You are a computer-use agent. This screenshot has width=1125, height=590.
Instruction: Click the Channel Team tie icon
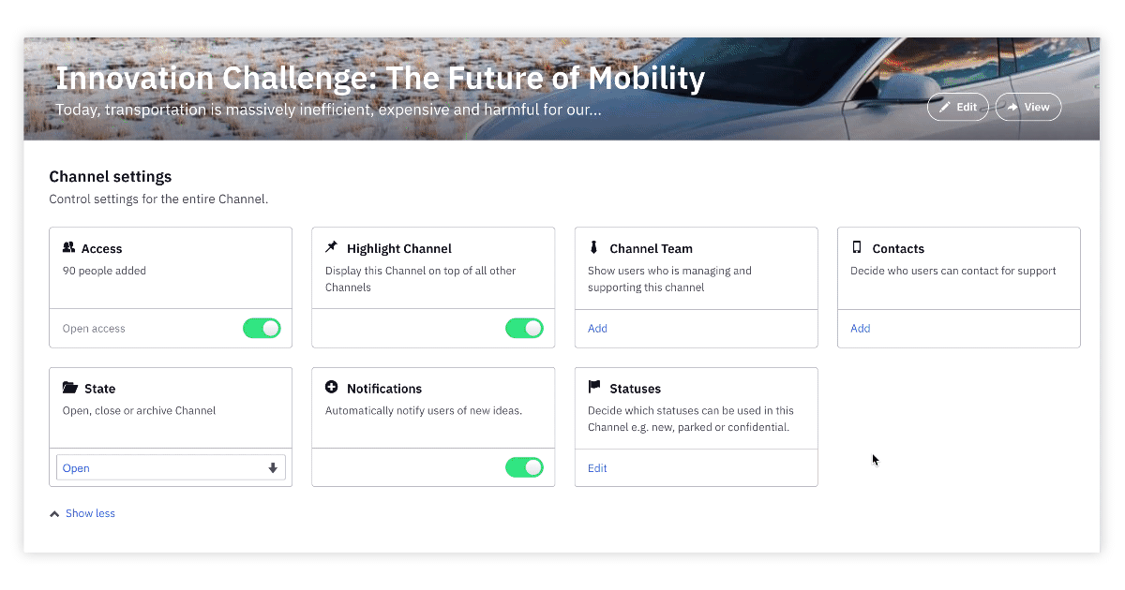pos(593,247)
